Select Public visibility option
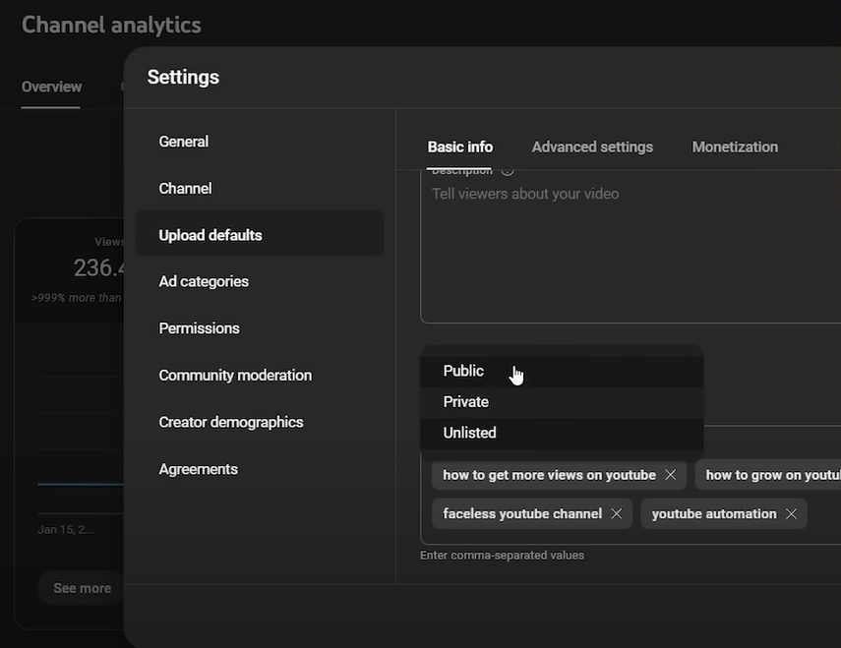This screenshot has height=648, width=841. pyautogui.click(x=463, y=371)
